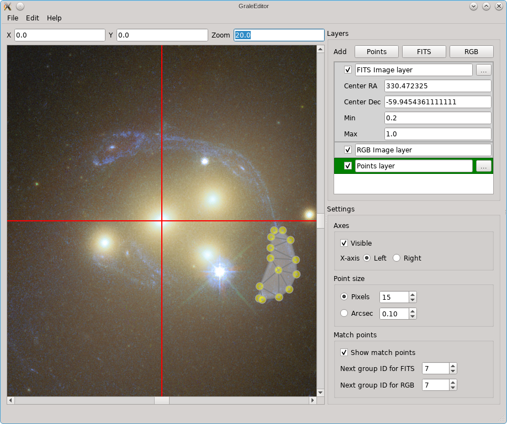Click the X11 application icon in title bar

[7, 6]
